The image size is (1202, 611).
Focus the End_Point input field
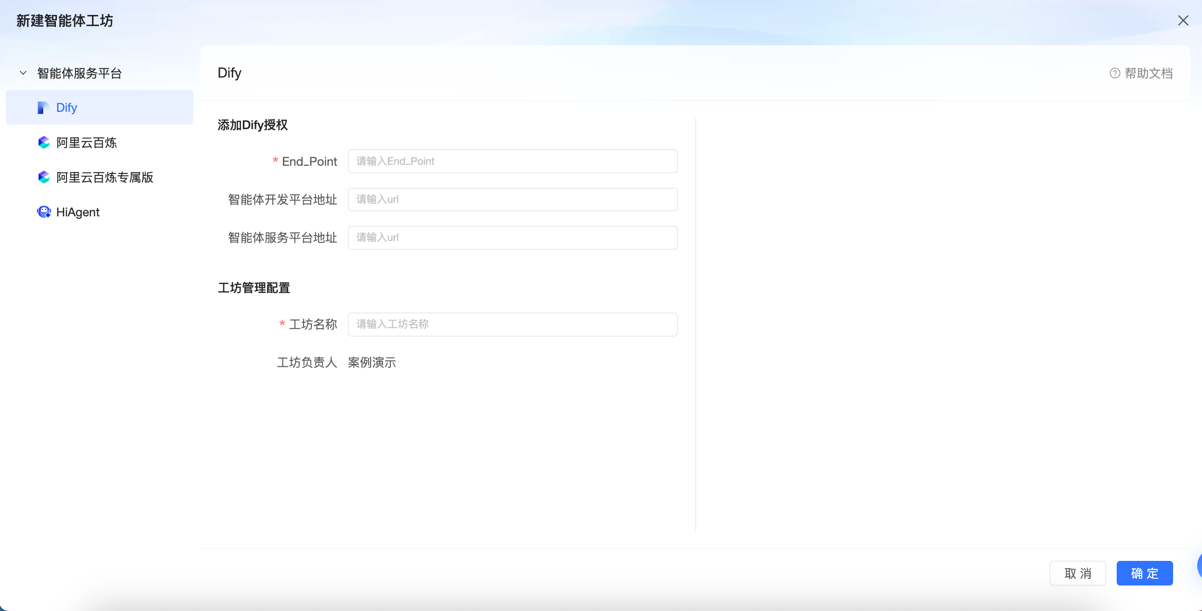512,161
